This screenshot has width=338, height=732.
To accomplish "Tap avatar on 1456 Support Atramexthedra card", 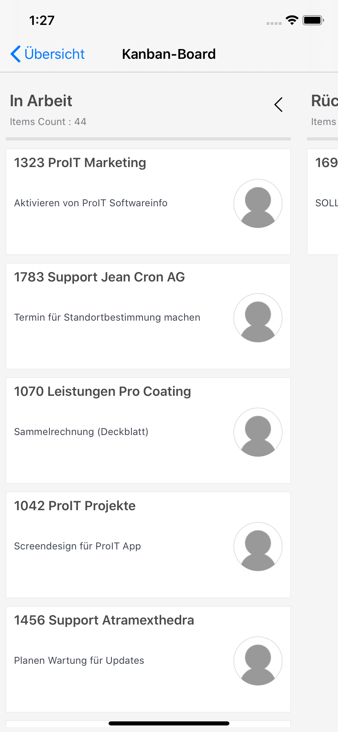I will [258, 661].
